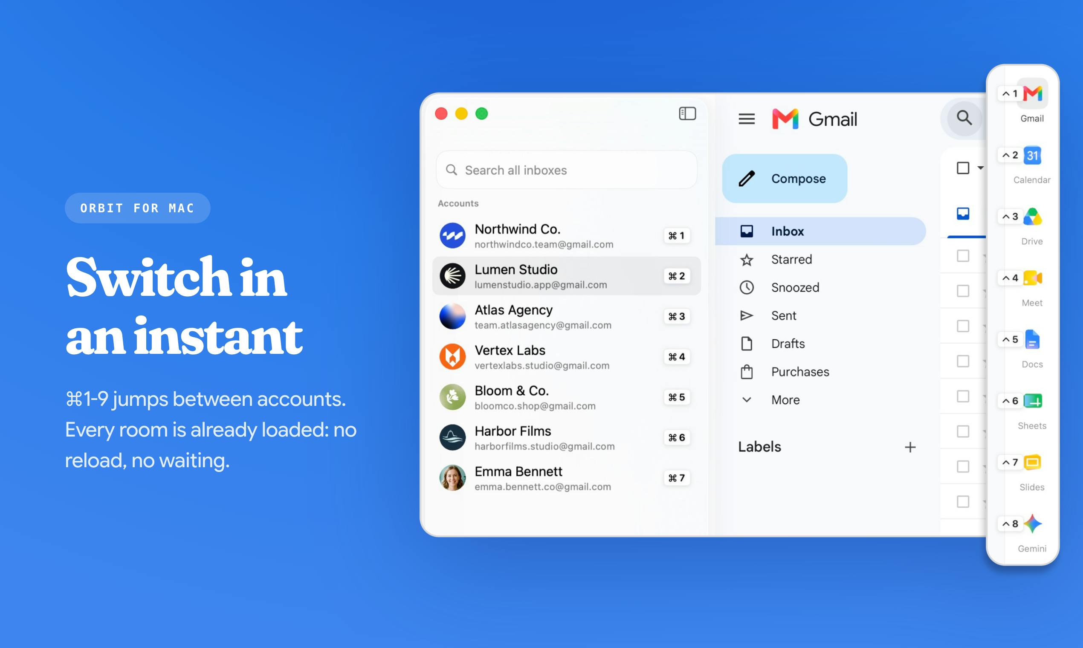Click the Gmail search magnifier icon

pos(964,118)
